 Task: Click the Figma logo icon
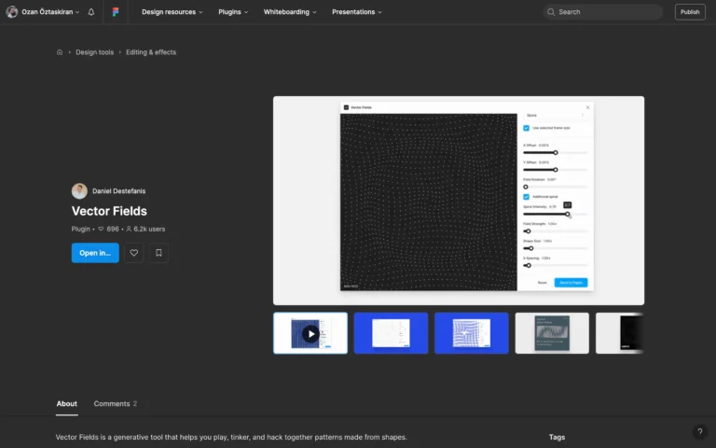pyautogui.click(x=116, y=12)
